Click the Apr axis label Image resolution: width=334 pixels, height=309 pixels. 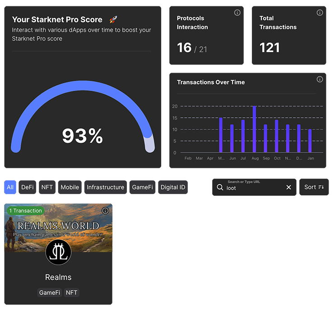pos(210,158)
